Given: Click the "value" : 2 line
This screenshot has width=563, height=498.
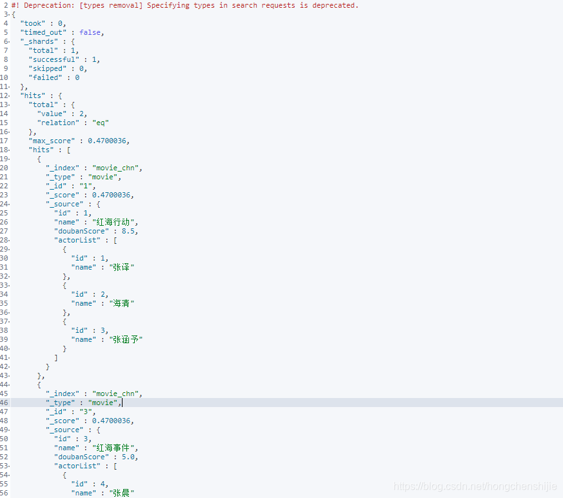Looking at the screenshot, I should pos(62,114).
